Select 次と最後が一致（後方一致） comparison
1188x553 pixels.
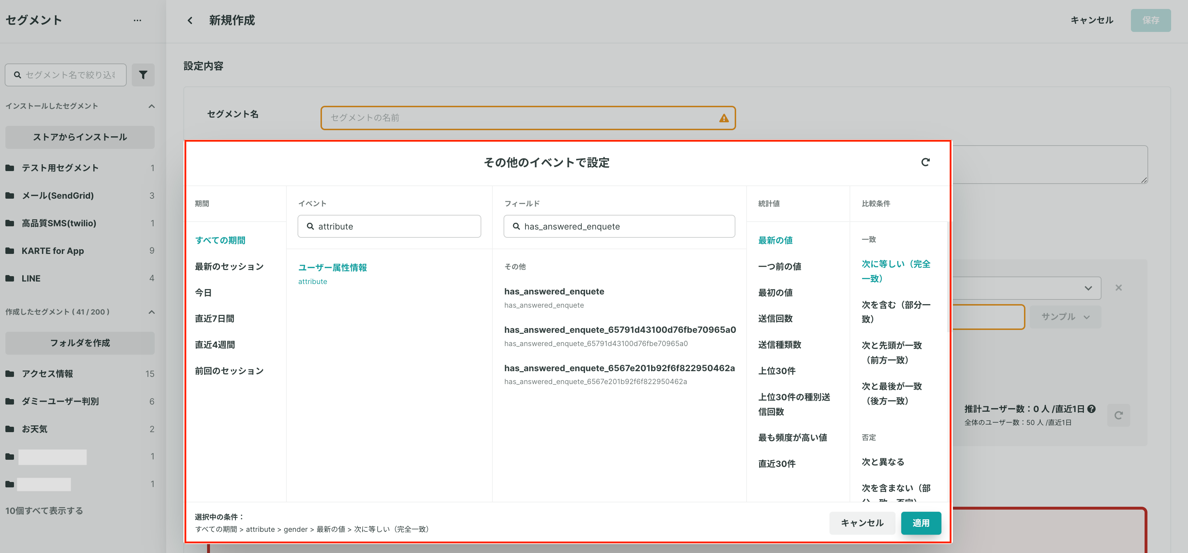pos(892,393)
